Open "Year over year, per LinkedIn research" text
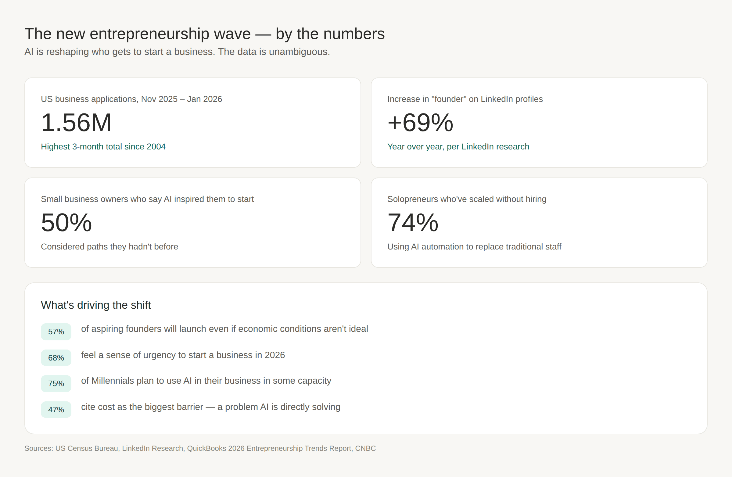 pyautogui.click(x=458, y=147)
